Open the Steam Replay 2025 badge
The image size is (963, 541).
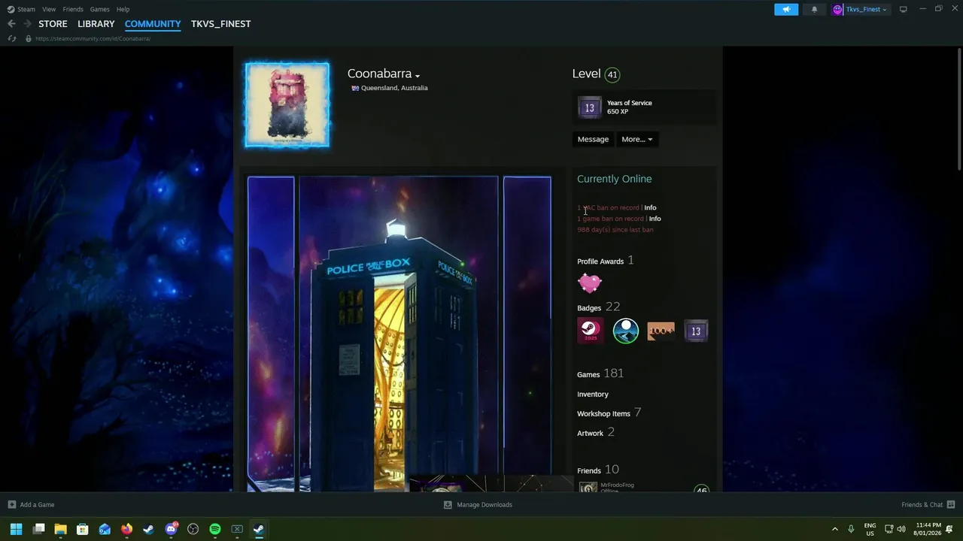(x=590, y=331)
